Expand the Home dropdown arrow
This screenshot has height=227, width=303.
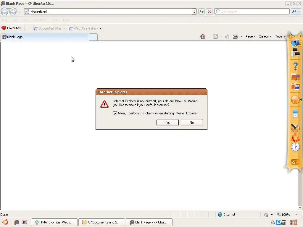[x=209, y=36]
